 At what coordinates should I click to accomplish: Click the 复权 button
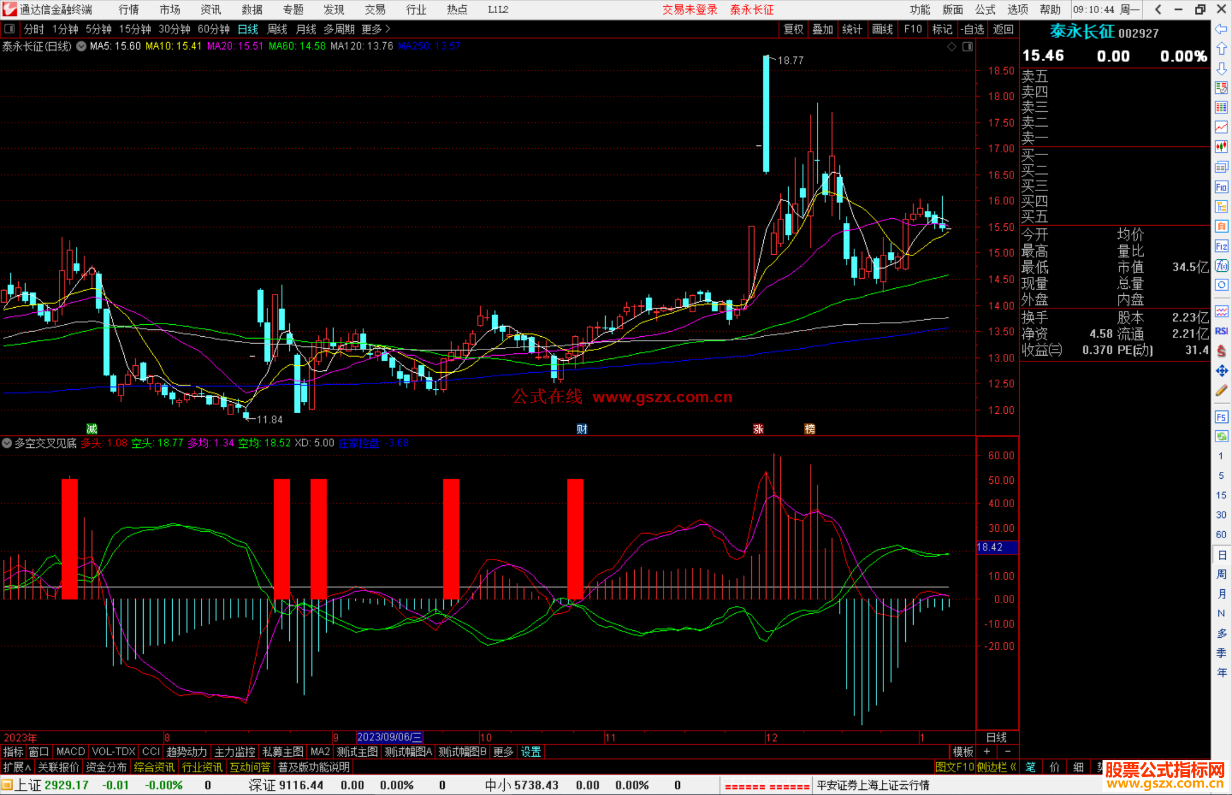pyautogui.click(x=793, y=29)
